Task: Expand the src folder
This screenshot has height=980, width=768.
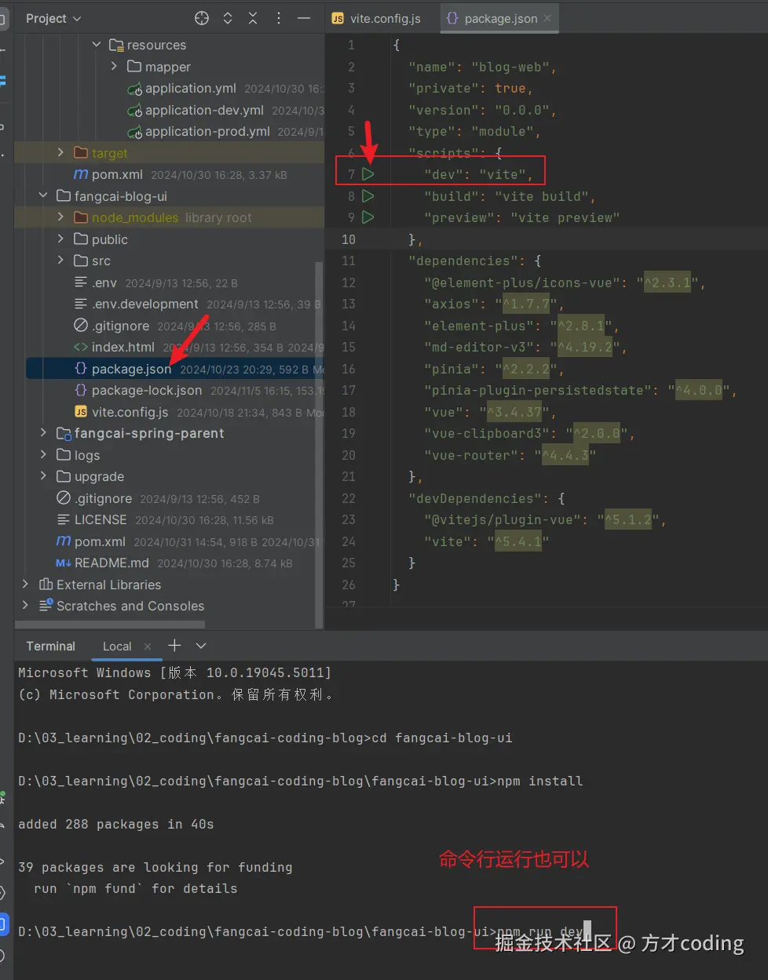Action: tap(60, 260)
